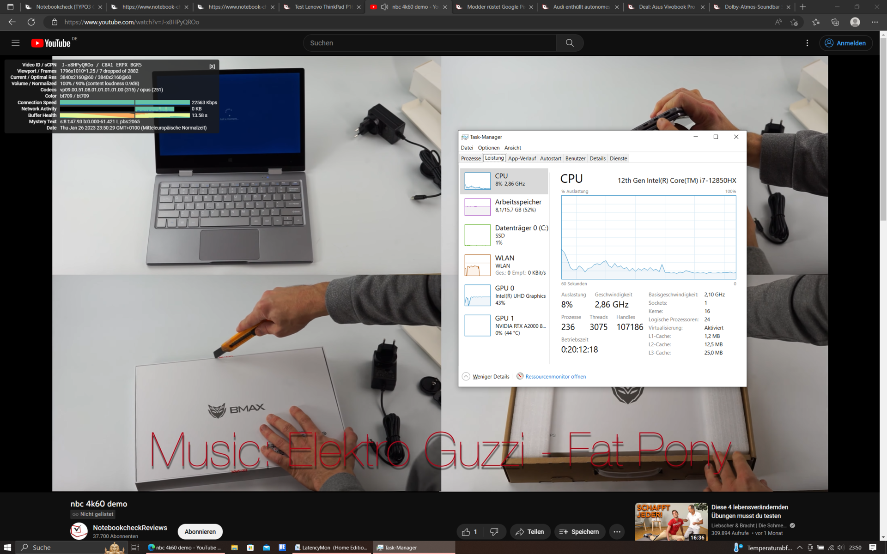The height and width of the screenshot is (554, 887).
Task: Select the CPU performance item
Action: tap(504, 181)
